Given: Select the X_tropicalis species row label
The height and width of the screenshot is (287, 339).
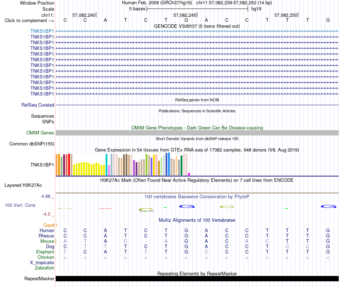Looking at the screenshot, I should (42, 263).
